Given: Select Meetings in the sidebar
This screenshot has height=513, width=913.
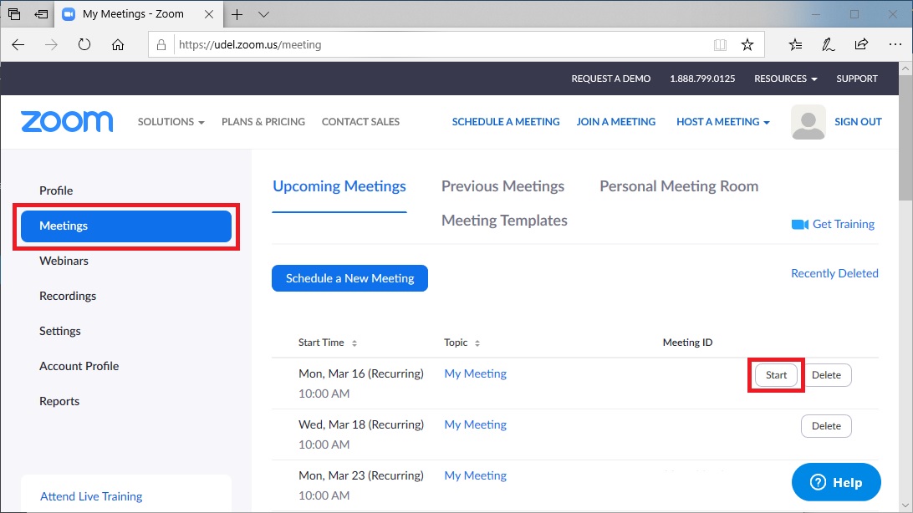Looking at the screenshot, I should pos(126,226).
